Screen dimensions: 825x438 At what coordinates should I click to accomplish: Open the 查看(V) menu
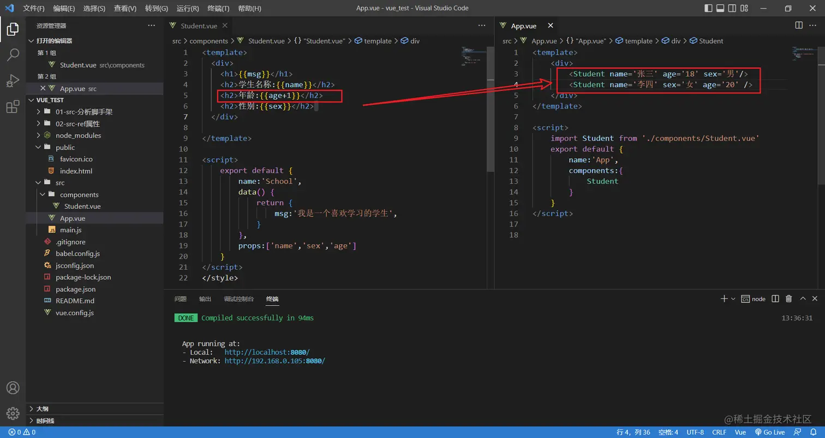(x=125, y=8)
